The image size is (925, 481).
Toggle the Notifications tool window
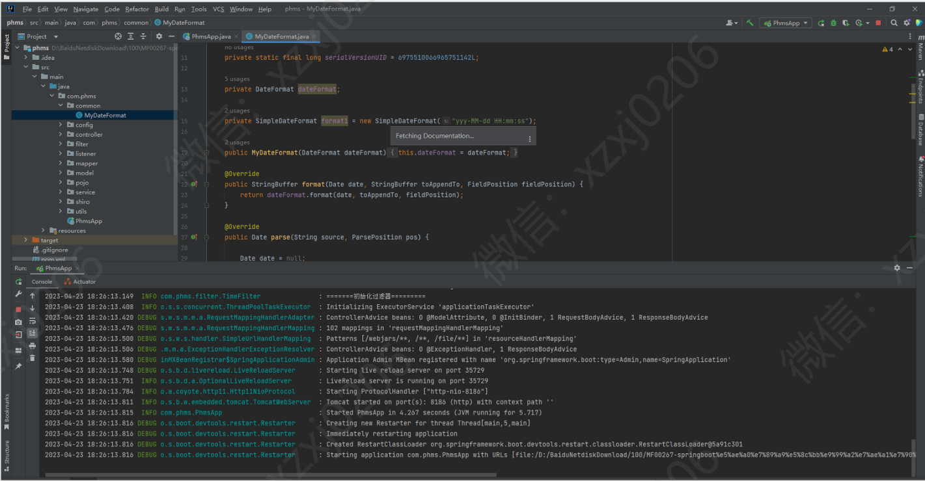pyautogui.click(x=920, y=176)
